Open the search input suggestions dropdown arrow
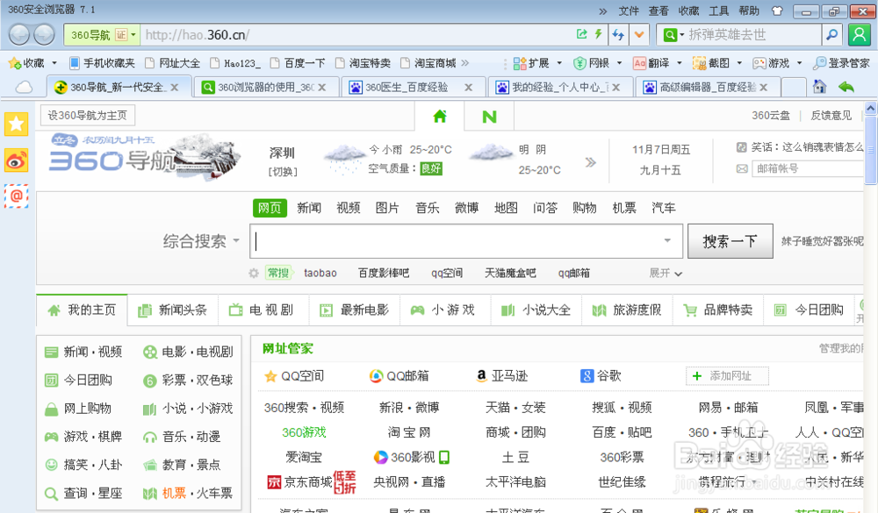Image resolution: width=878 pixels, height=513 pixels. (667, 240)
